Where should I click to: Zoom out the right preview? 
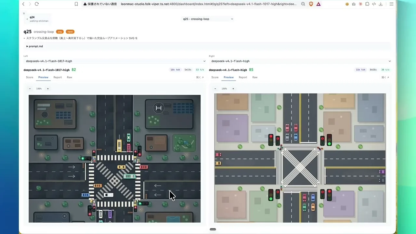(215, 89)
